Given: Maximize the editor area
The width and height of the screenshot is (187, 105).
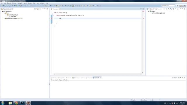Looking at the screenshot, I should coord(143,9).
